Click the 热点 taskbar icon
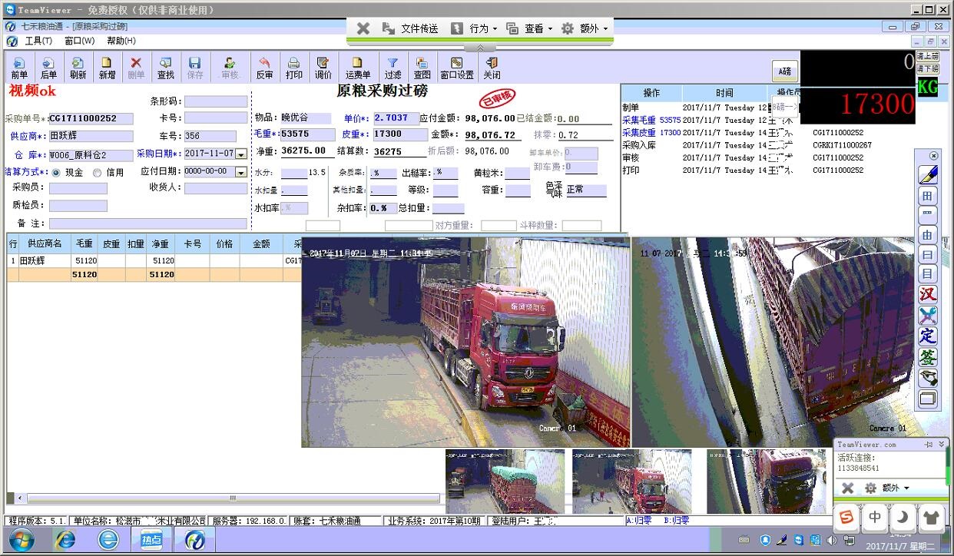954x556 pixels. click(151, 540)
